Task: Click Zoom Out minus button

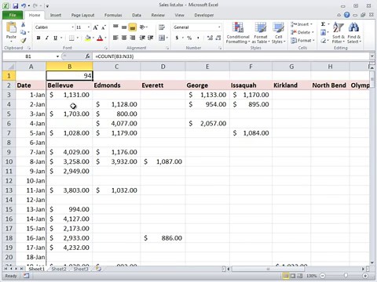Action: click(x=323, y=276)
